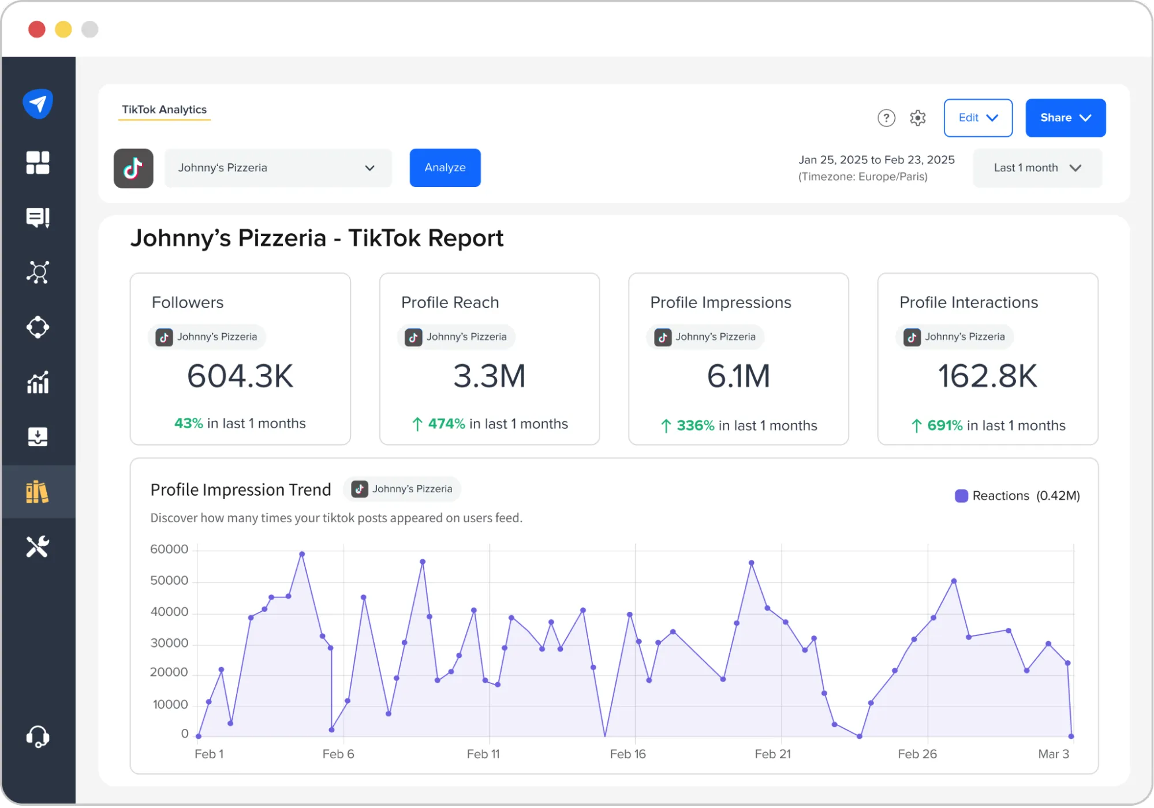
Task: Open the connections hub icon in sidebar
Action: click(38, 271)
